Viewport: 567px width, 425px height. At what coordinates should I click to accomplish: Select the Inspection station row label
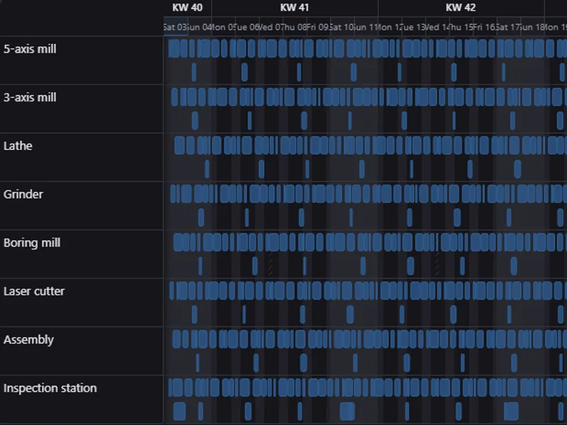[50, 388]
